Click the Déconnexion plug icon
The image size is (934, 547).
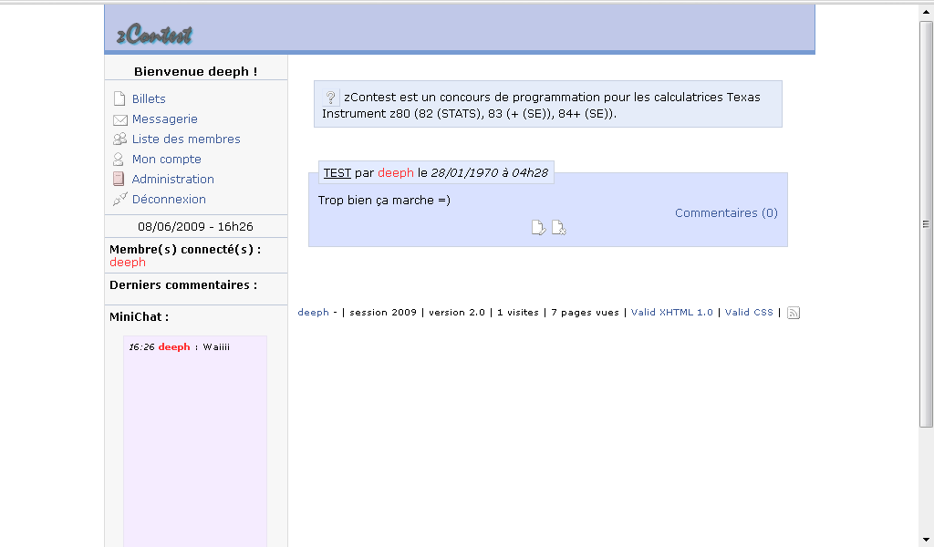(119, 200)
